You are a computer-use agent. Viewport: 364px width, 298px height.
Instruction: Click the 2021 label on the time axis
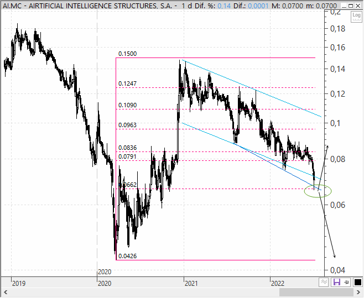191,284
